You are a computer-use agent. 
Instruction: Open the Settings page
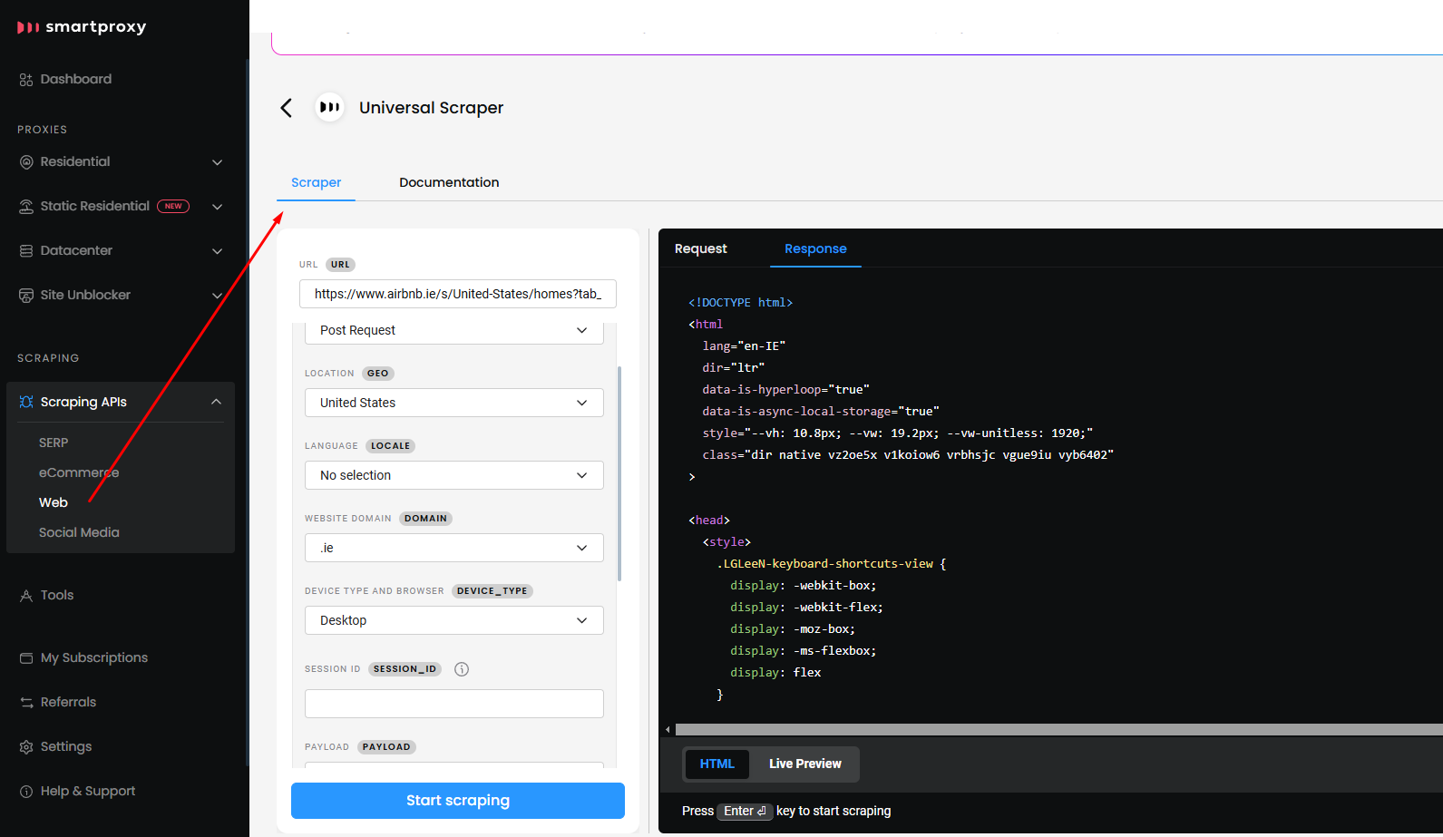66,747
